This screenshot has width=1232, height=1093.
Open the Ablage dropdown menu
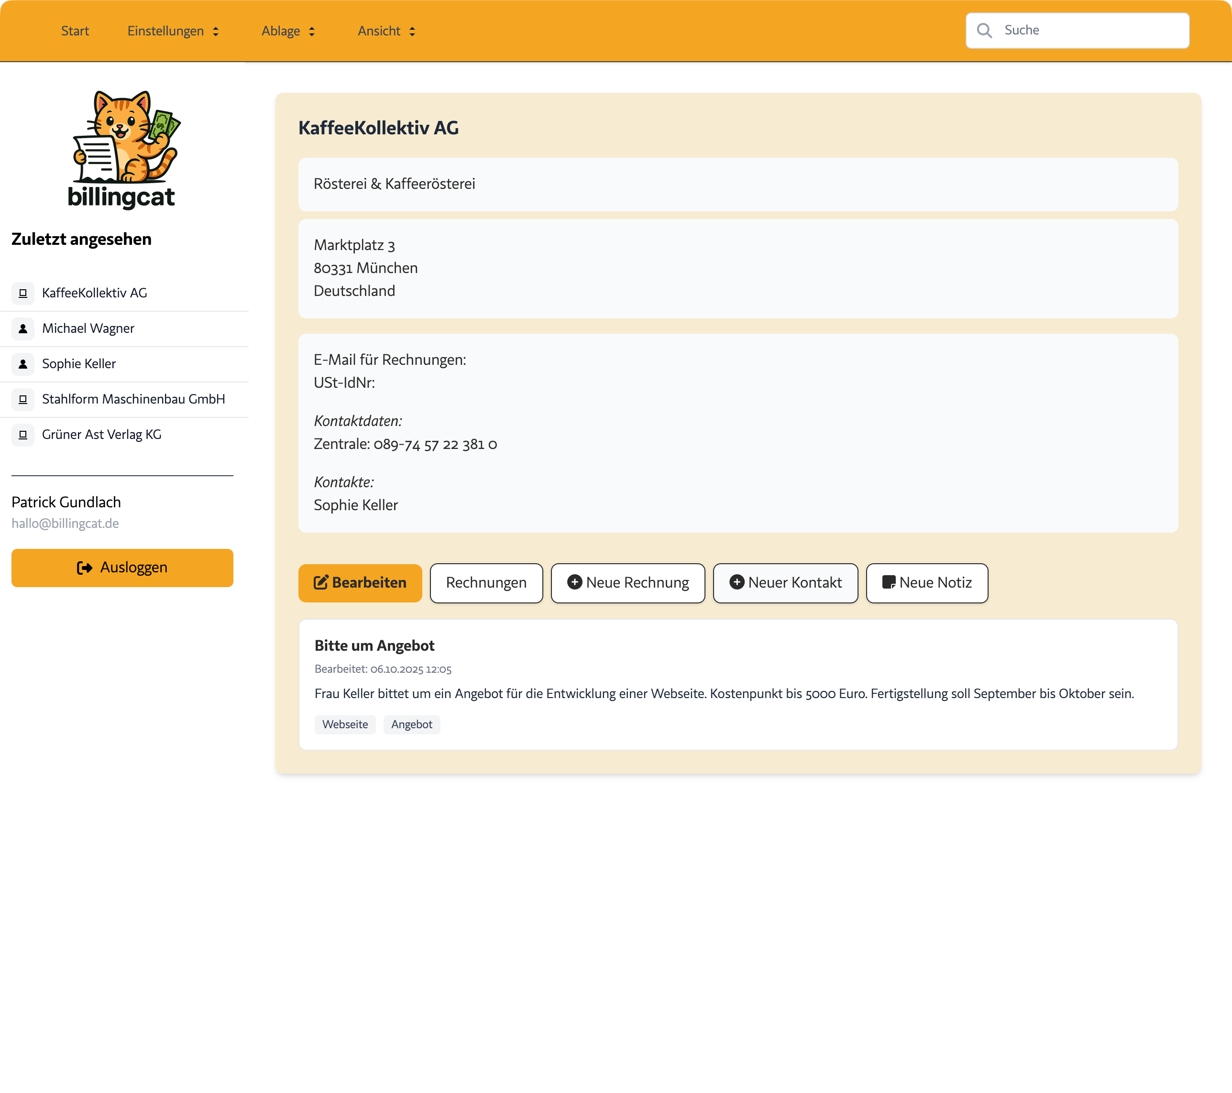(288, 31)
